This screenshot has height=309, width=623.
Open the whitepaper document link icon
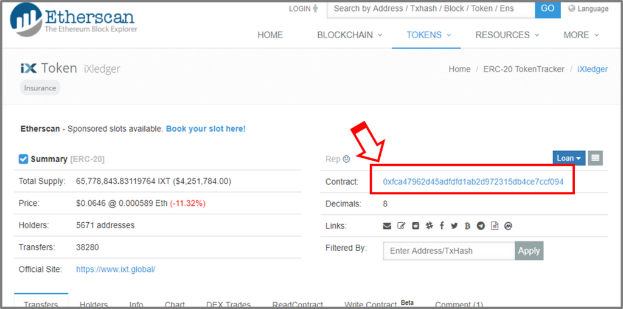point(495,226)
